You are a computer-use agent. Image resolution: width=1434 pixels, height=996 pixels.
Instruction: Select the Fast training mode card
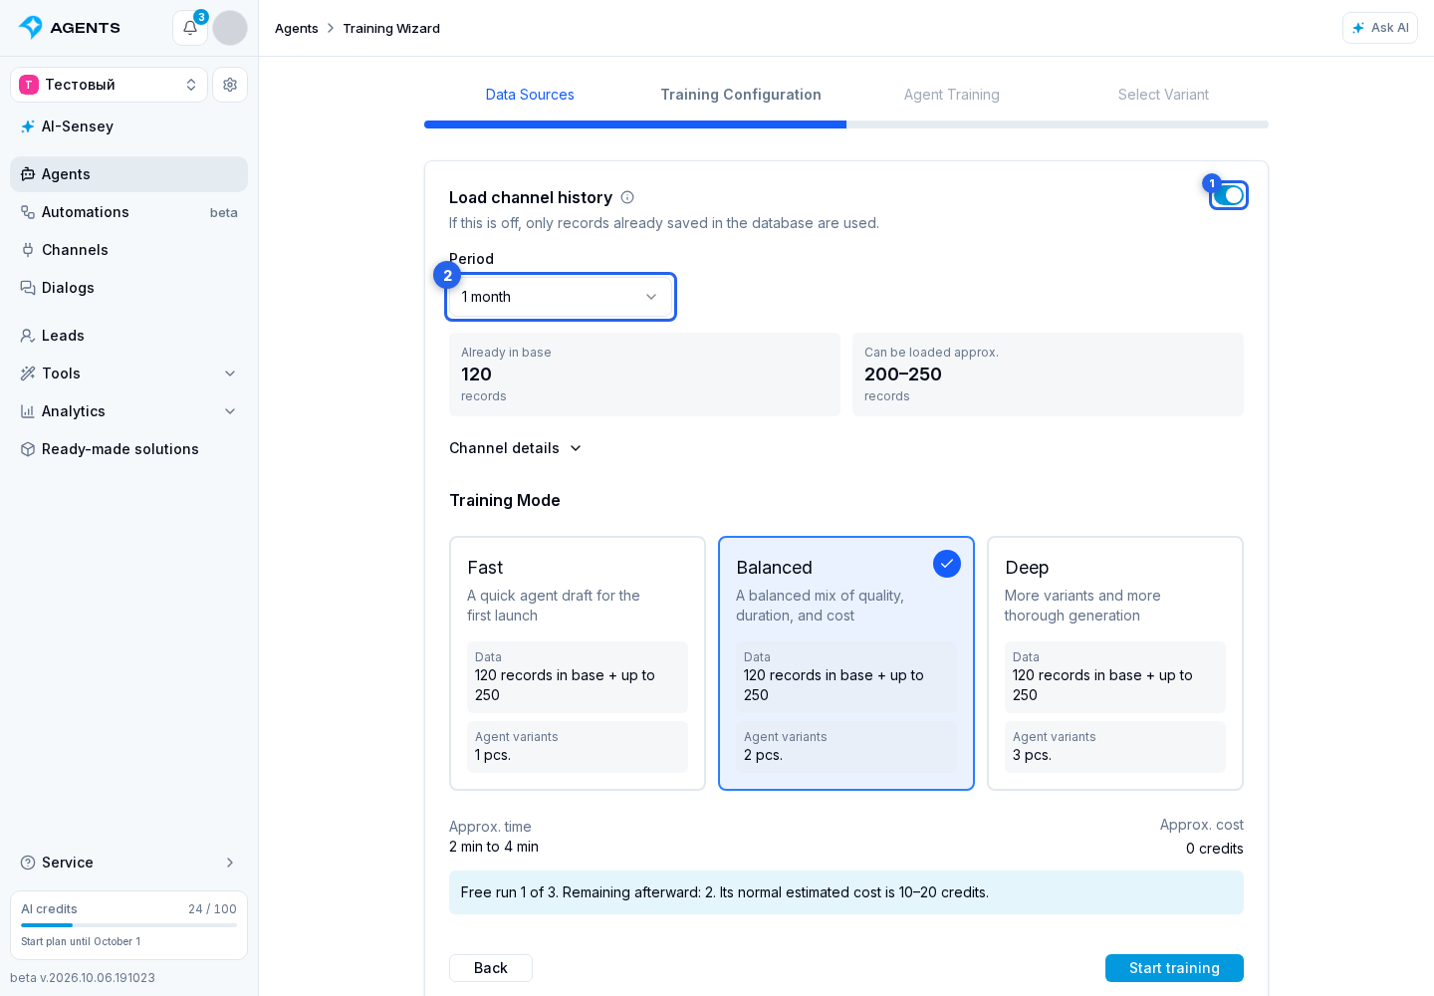pos(578,663)
